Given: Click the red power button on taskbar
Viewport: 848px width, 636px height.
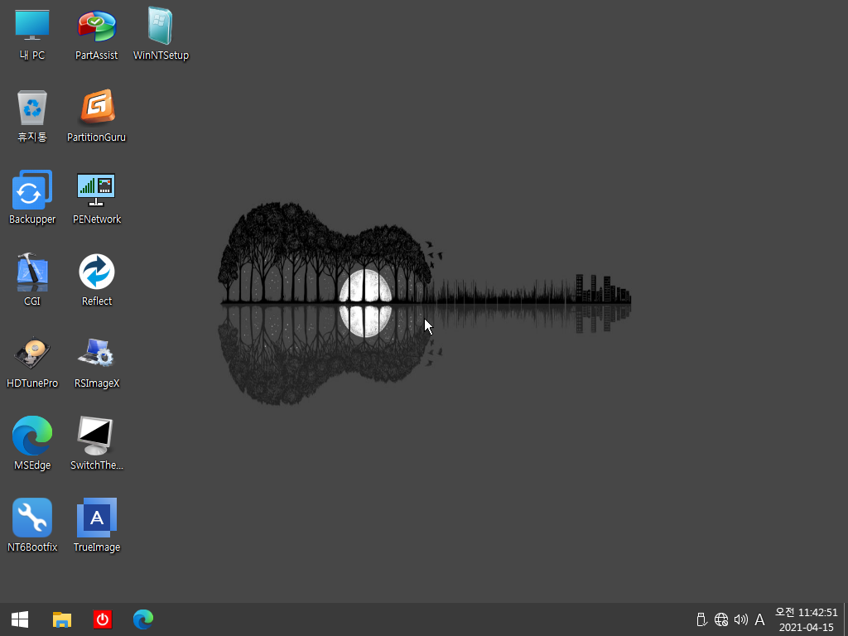Looking at the screenshot, I should [102, 619].
